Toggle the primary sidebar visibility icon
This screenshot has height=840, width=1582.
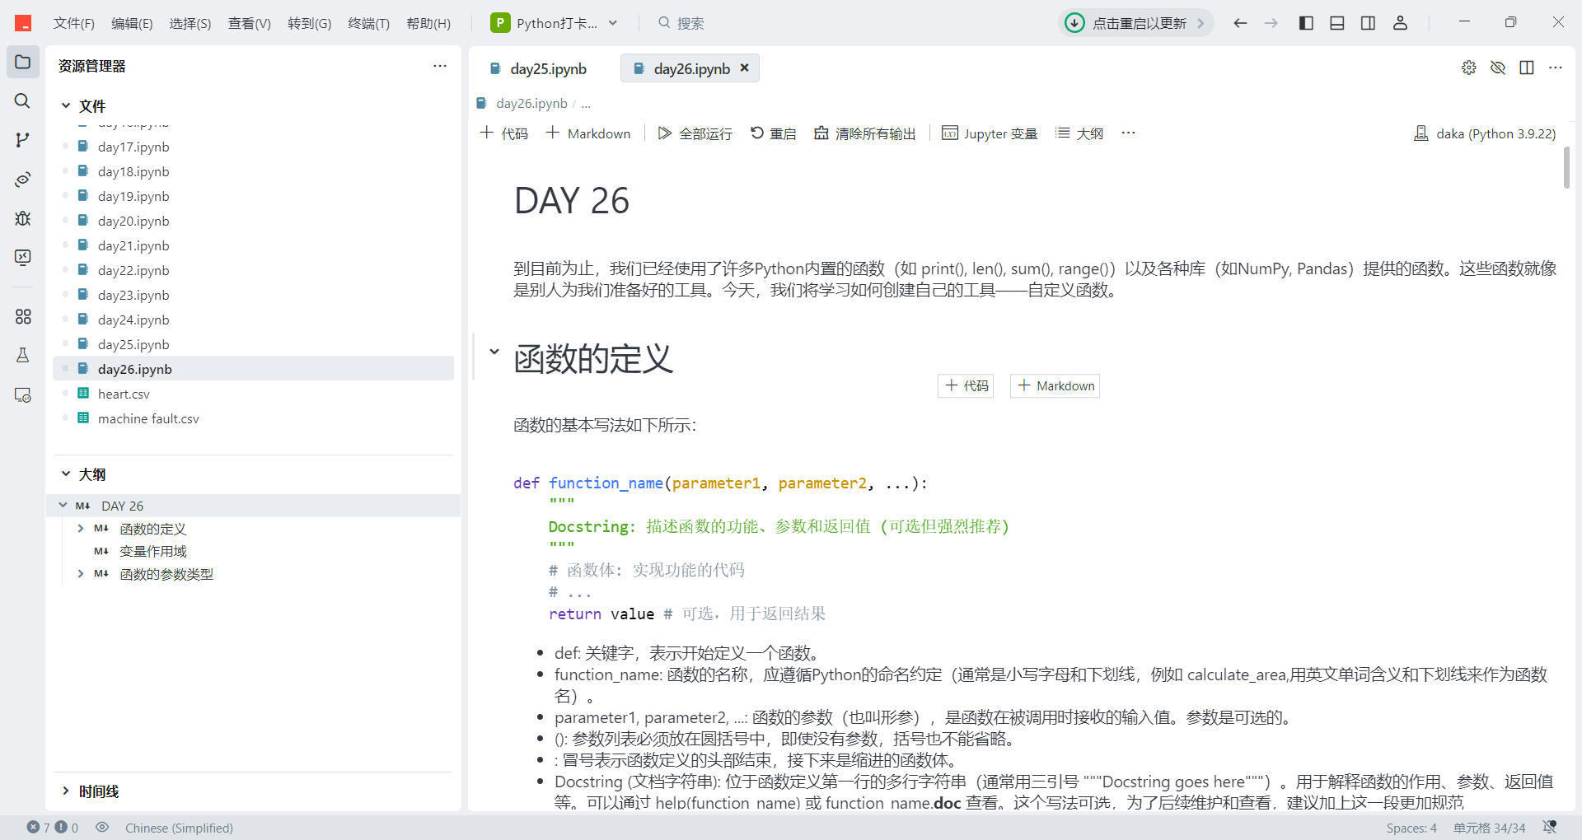click(x=1305, y=22)
